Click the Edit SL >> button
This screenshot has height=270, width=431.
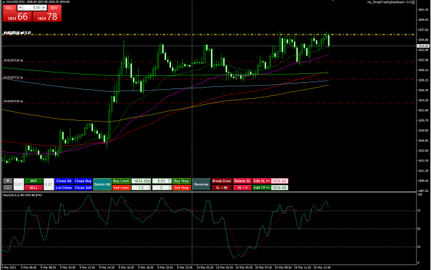[261, 181]
